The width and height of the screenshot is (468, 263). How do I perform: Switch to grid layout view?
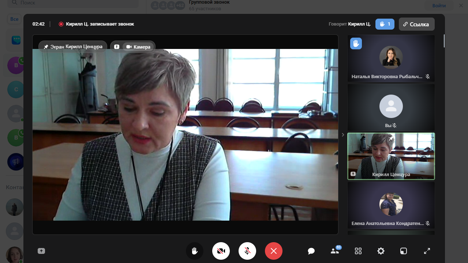(x=358, y=251)
